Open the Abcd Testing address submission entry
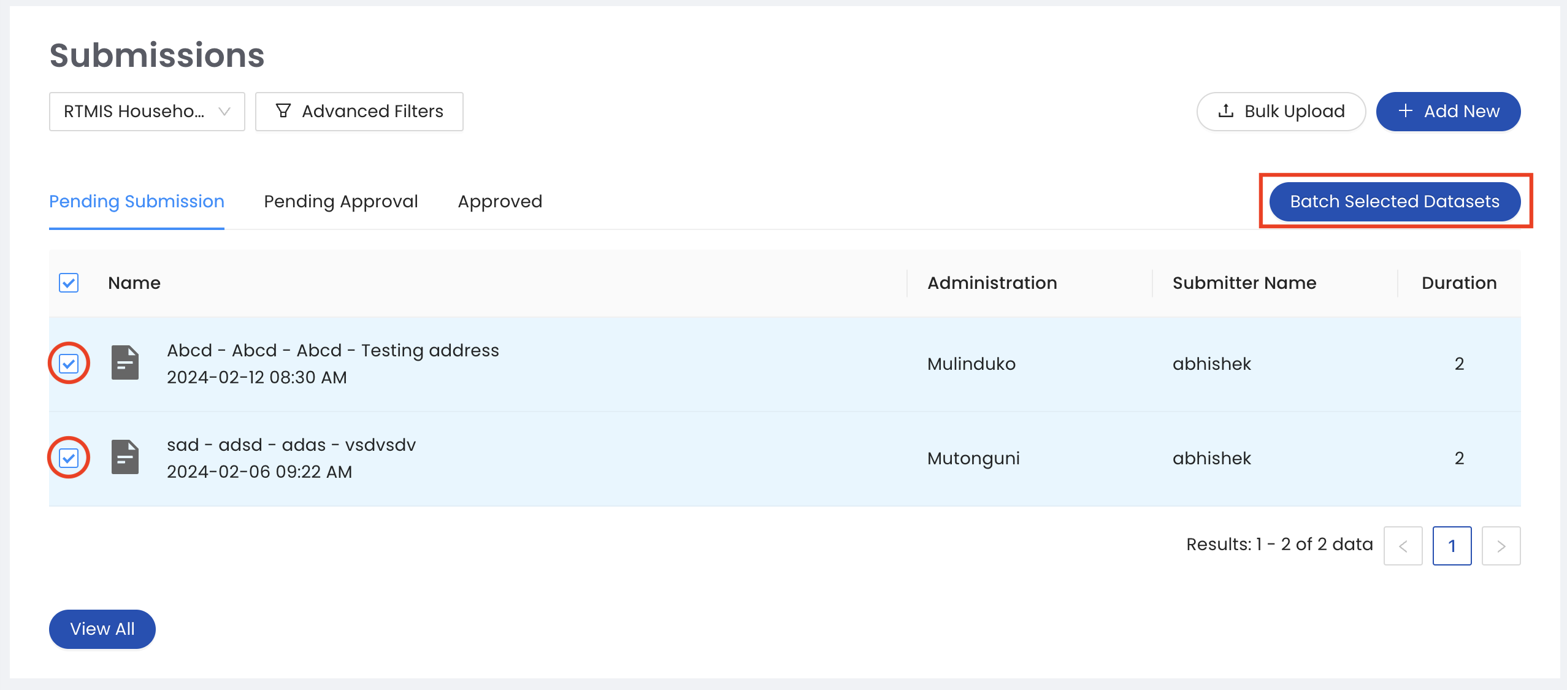Viewport: 1567px width, 690px height. [333, 350]
